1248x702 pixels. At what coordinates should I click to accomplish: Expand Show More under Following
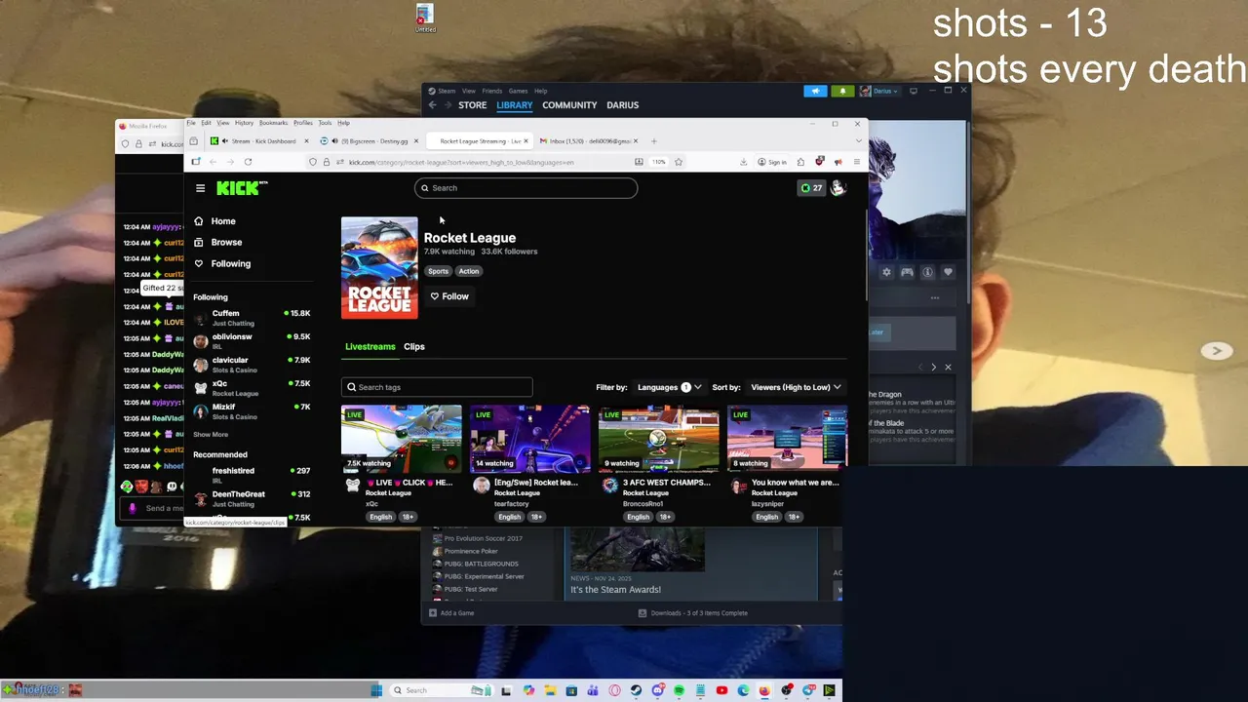(x=211, y=435)
